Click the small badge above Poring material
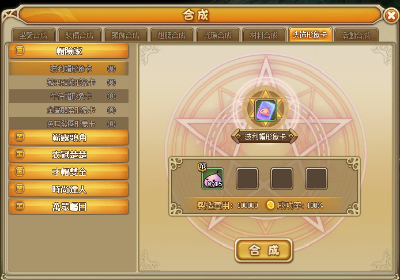Screen dimensions: 400x280 pos(202,167)
